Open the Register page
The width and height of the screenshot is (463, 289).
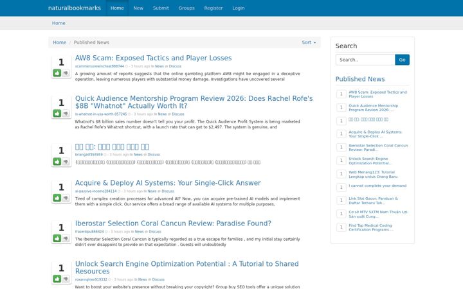[213, 8]
